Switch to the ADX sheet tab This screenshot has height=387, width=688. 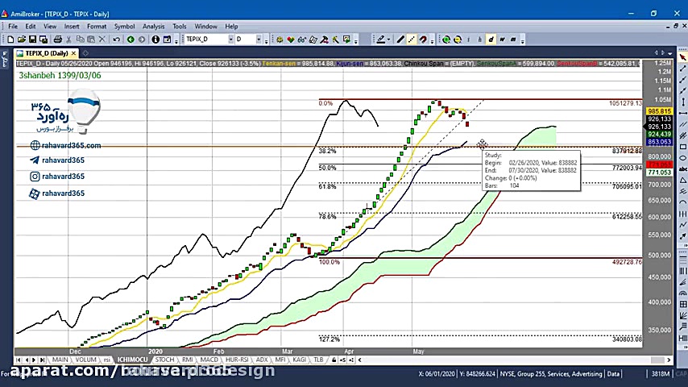262,360
